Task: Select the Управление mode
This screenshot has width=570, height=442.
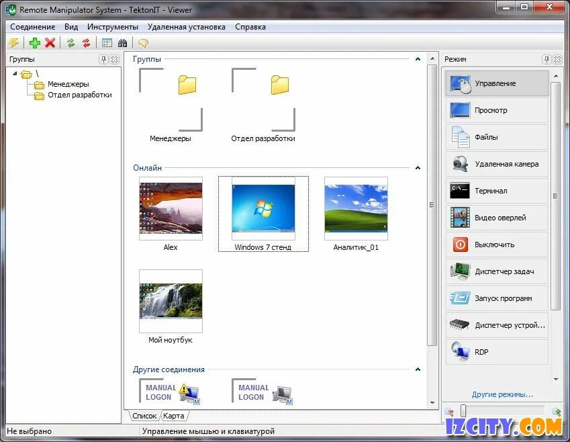Action: [497, 83]
